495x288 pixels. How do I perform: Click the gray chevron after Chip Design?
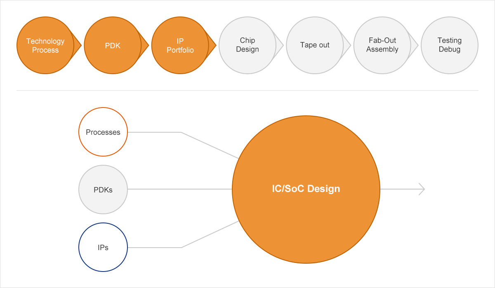280,45
